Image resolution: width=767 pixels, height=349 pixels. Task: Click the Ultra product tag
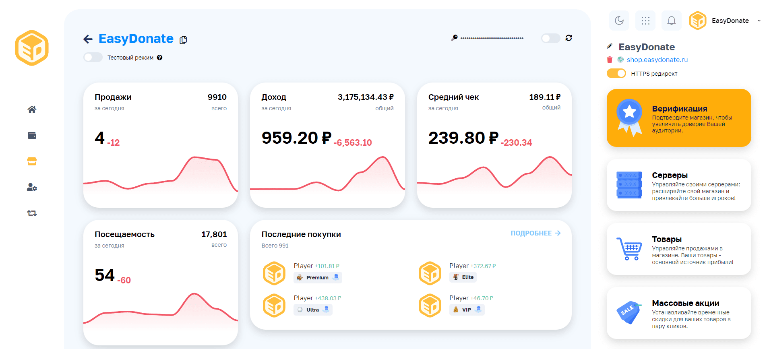(313, 310)
